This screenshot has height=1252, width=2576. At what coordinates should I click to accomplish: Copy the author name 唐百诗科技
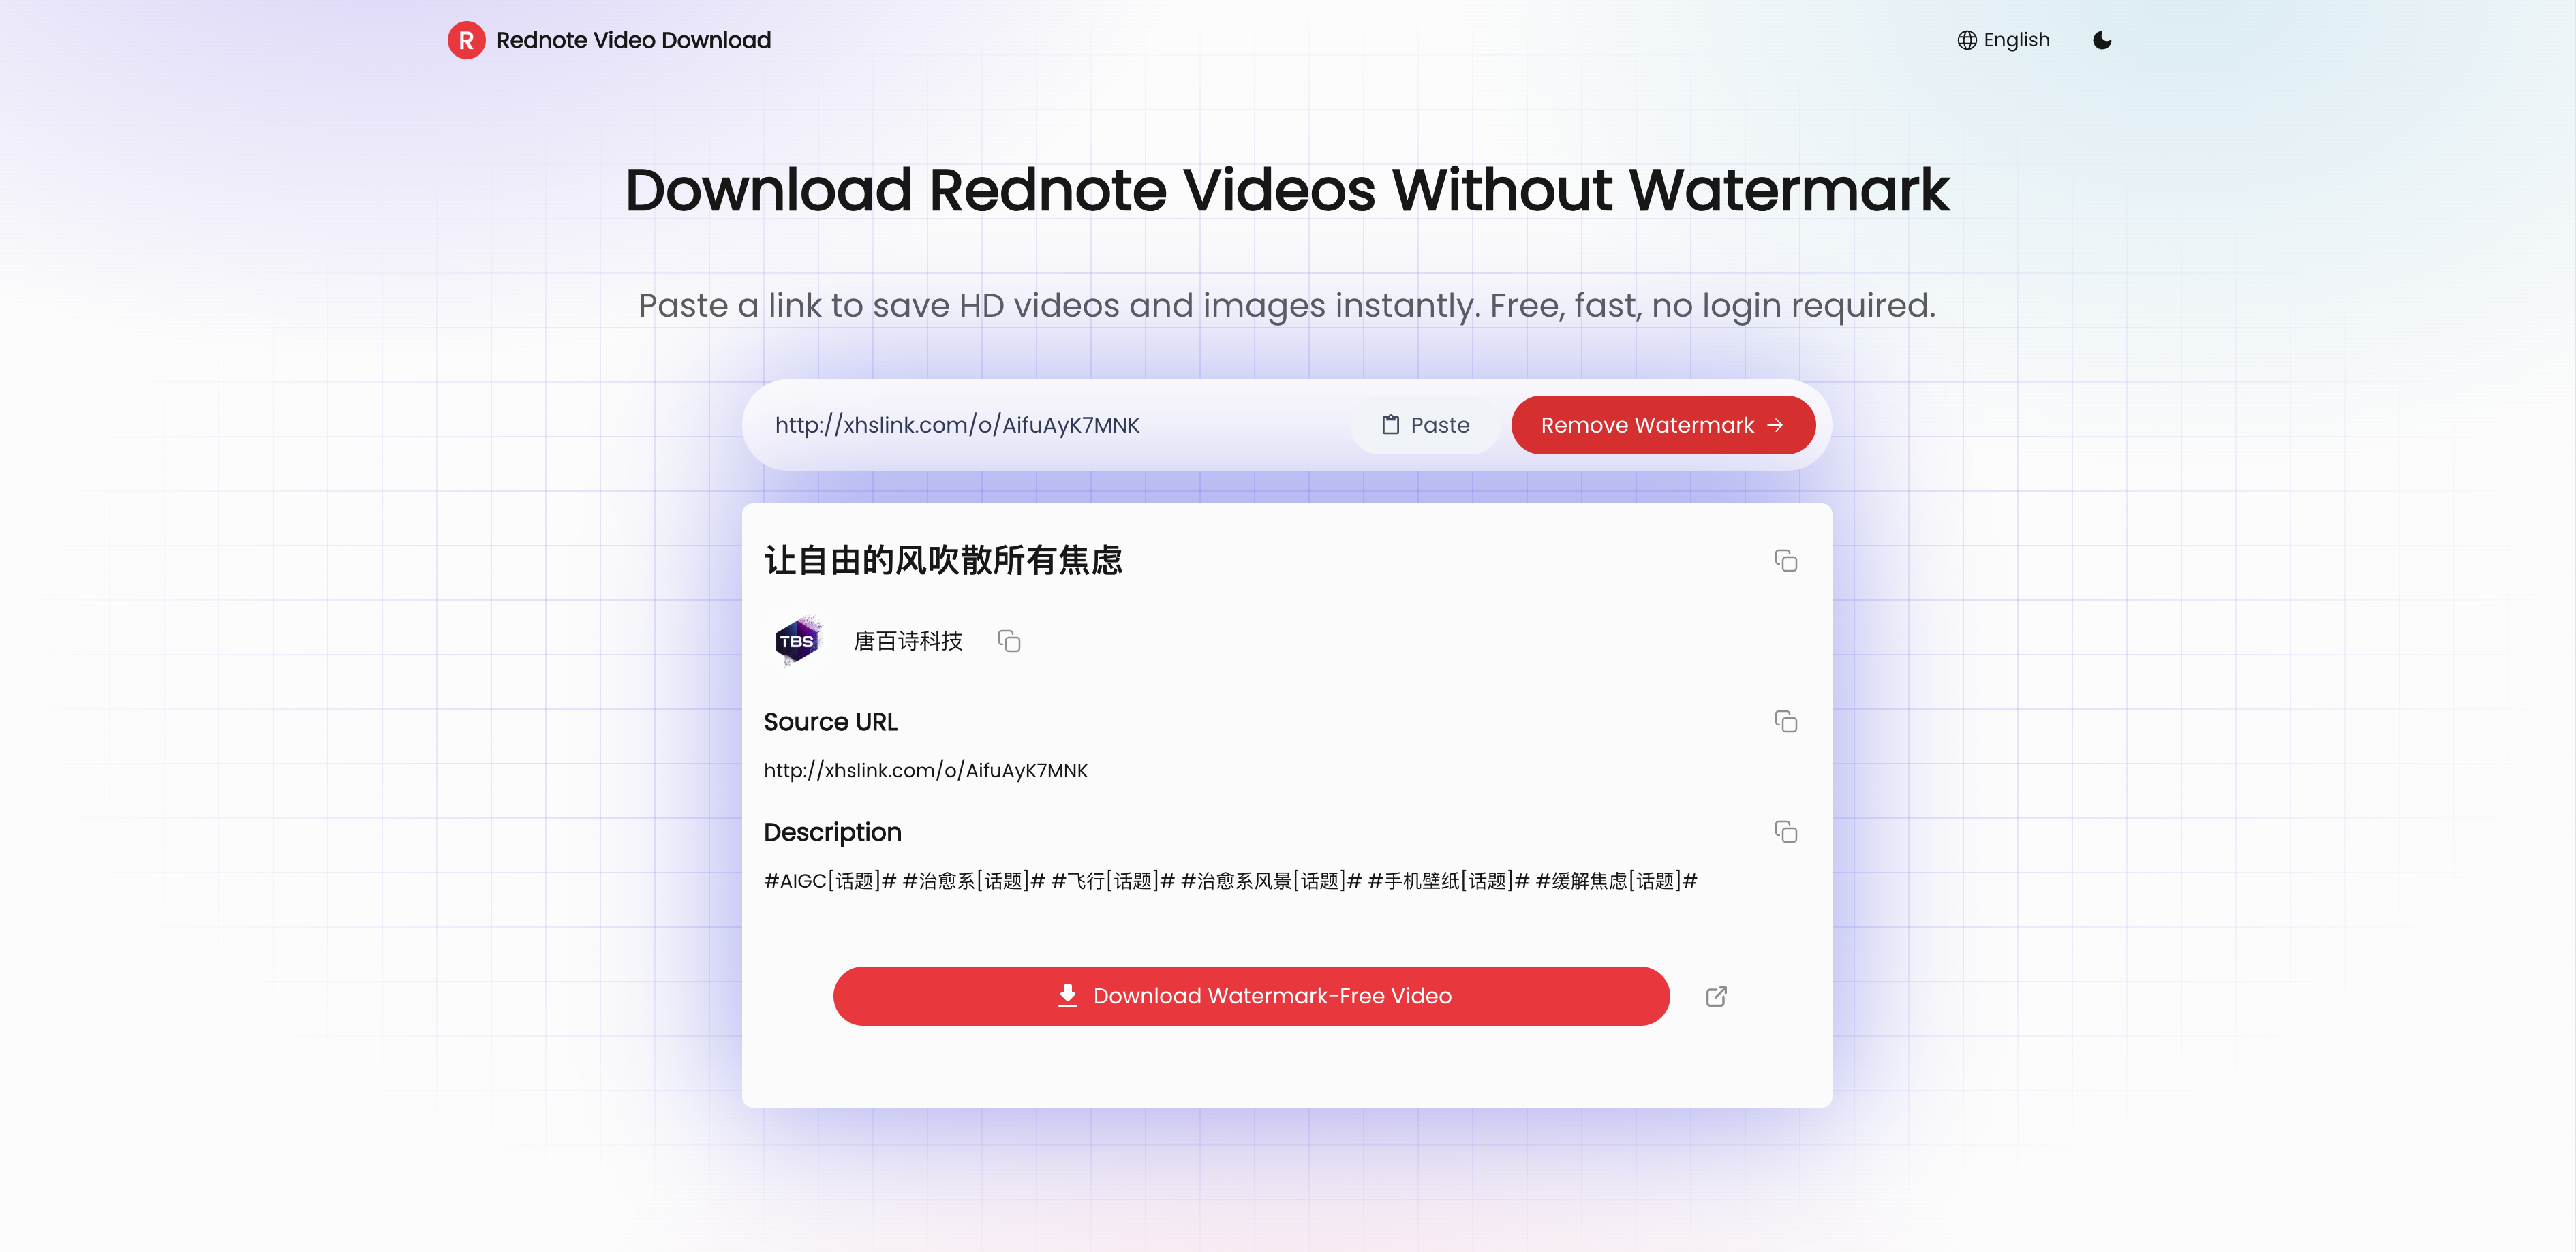[1008, 642]
